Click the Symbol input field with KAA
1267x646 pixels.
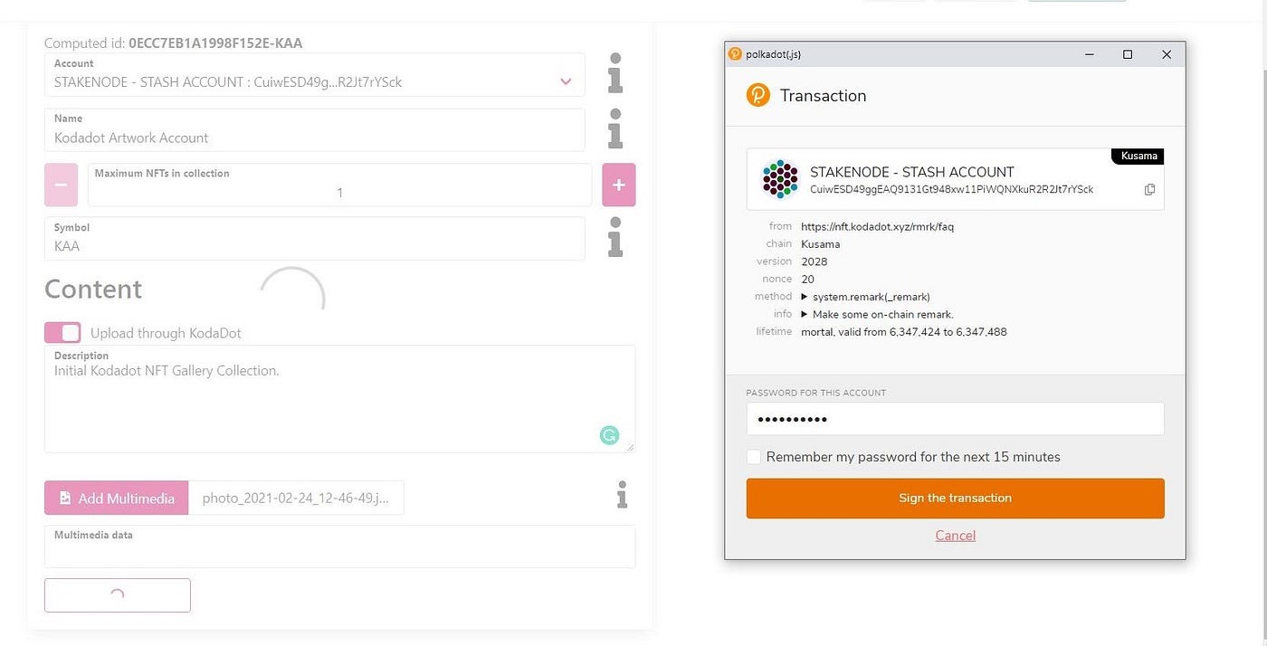click(x=315, y=239)
